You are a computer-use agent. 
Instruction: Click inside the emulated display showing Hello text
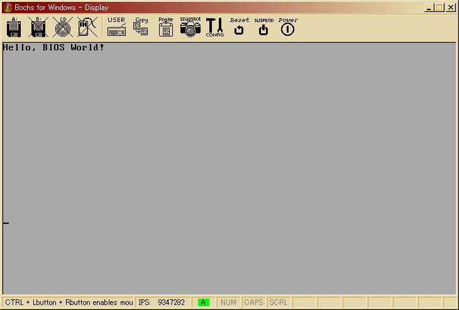229,169
